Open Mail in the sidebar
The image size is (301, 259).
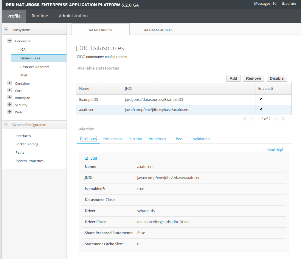pos(24,75)
